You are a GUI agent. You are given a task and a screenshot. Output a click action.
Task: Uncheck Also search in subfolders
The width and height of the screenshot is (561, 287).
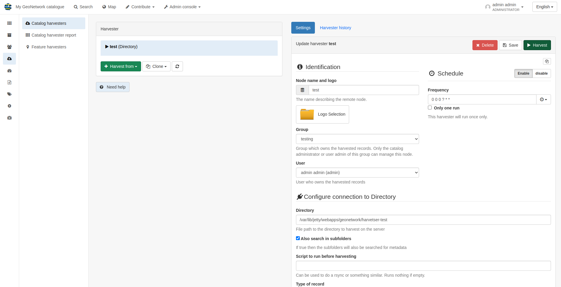tap(298, 238)
